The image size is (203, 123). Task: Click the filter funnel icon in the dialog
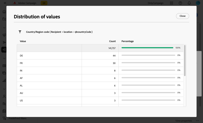[x=20, y=32]
